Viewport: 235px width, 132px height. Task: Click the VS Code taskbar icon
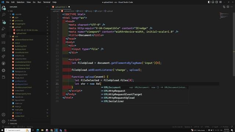coord(56,130)
